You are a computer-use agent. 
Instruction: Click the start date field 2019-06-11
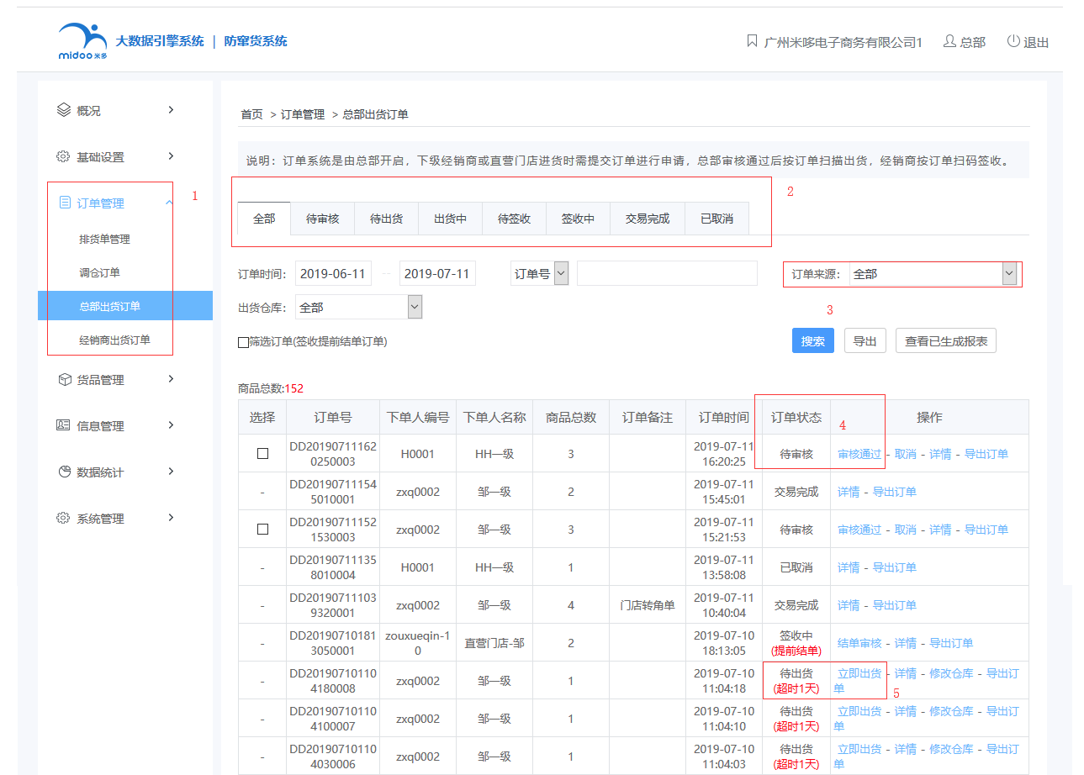333,273
